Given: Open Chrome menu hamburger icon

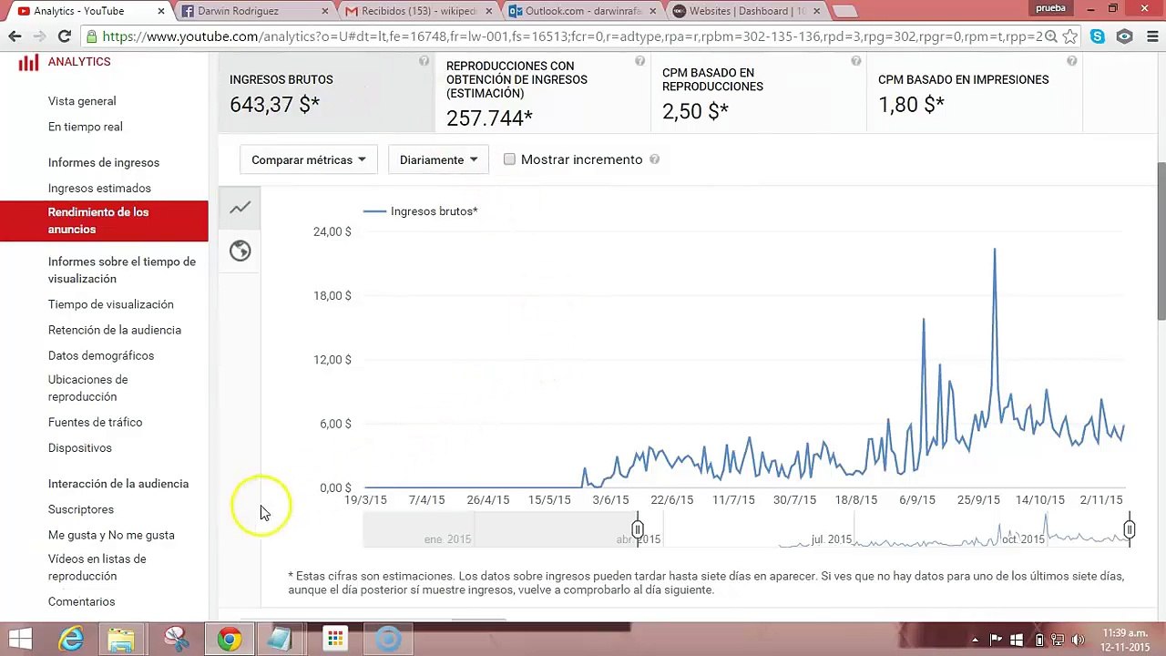Looking at the screenshot, I should click(x=1151, y=36).
